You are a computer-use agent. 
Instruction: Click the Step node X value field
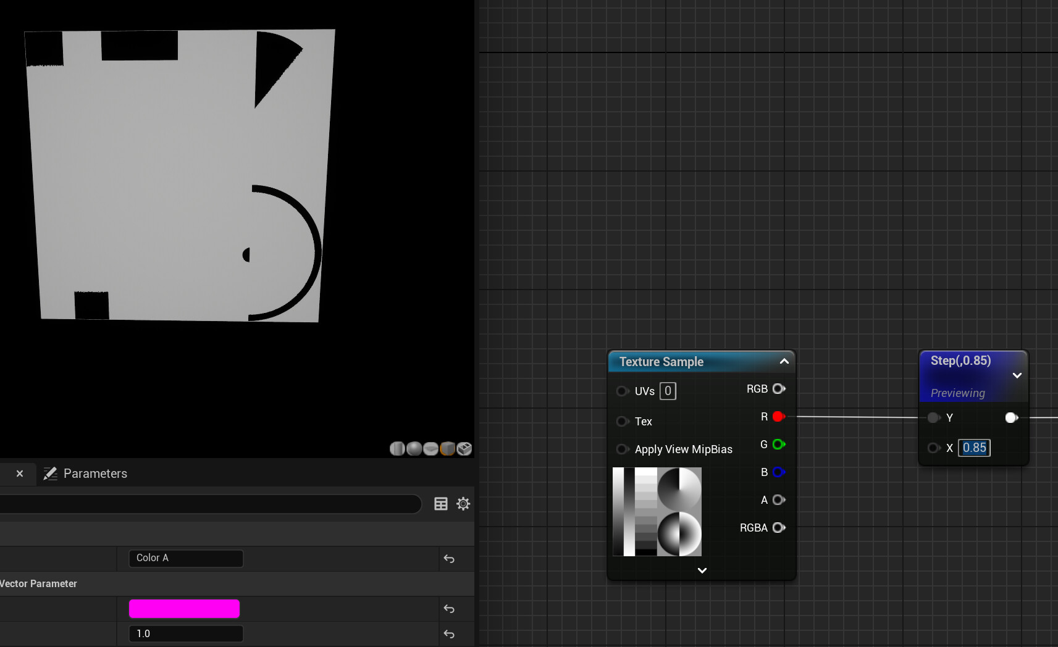point(974,448)
